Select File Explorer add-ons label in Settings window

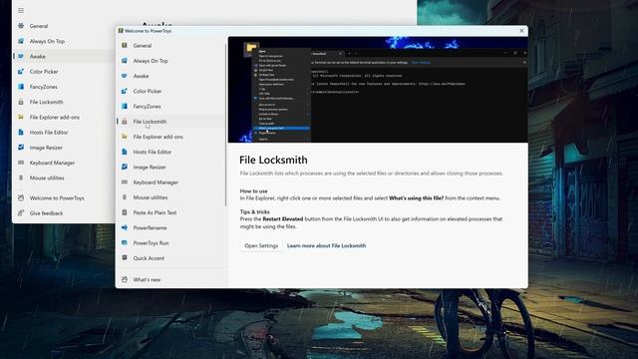tap(55, 118)
